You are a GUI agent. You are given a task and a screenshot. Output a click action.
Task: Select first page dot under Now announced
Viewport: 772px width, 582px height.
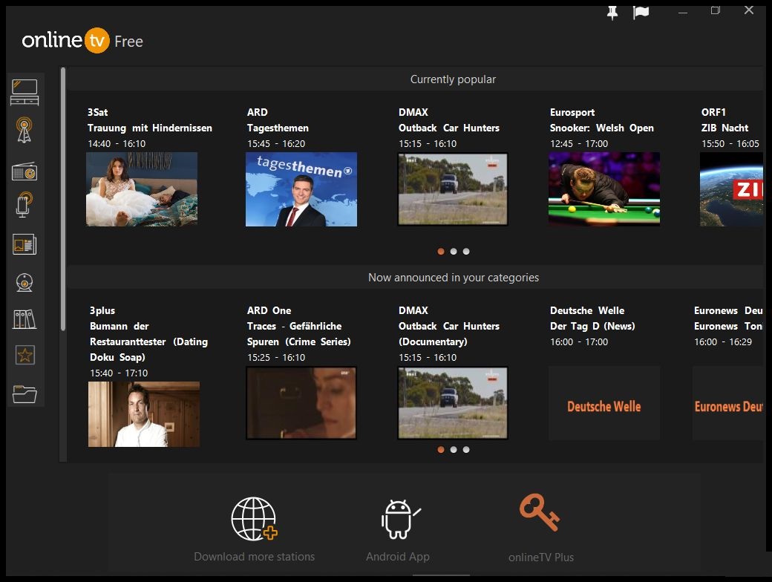point(441,450)
